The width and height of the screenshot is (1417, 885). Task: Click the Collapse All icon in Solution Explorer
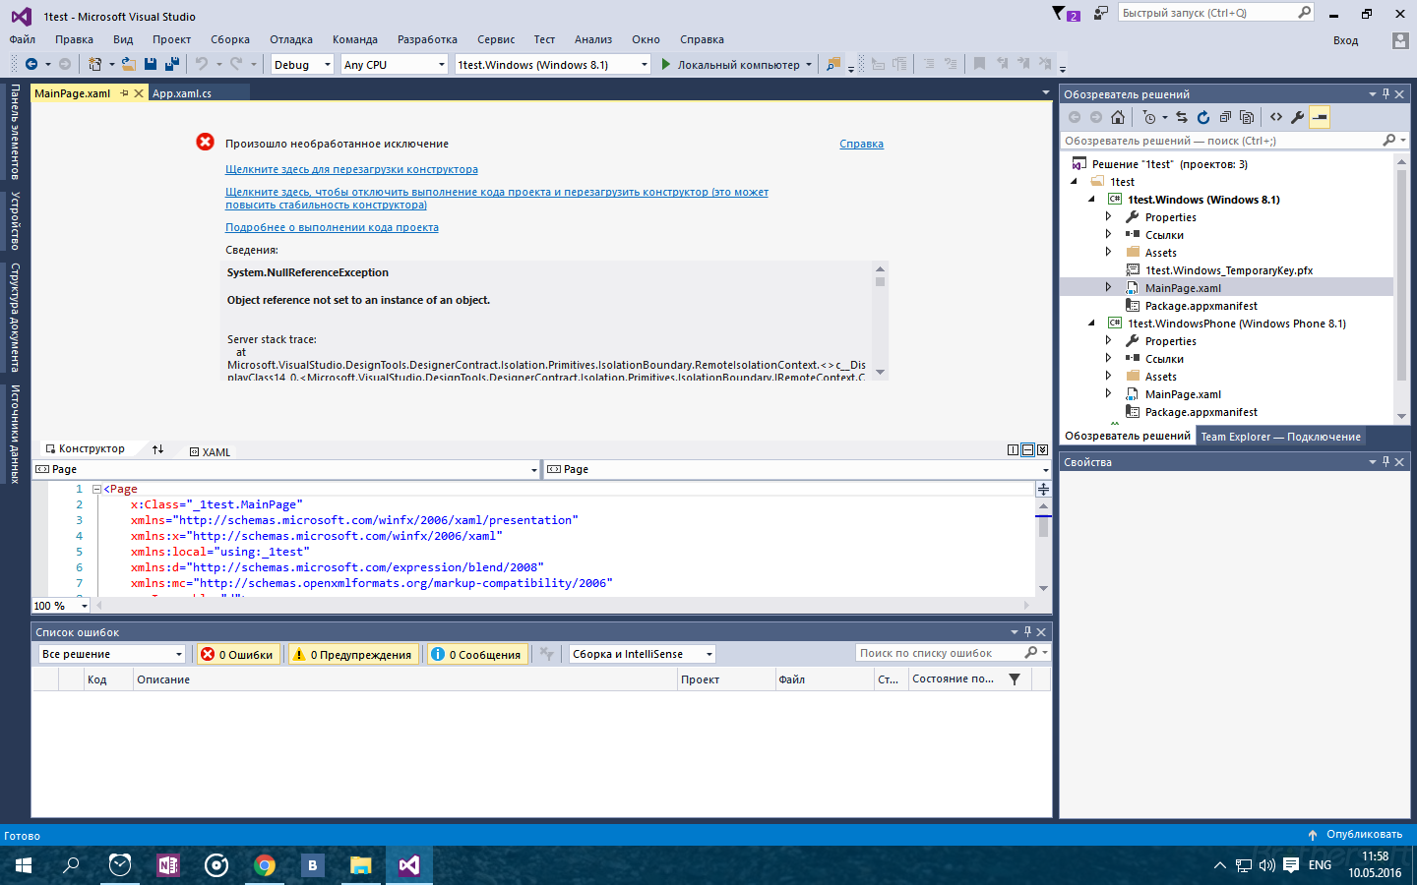point(1225,117)
